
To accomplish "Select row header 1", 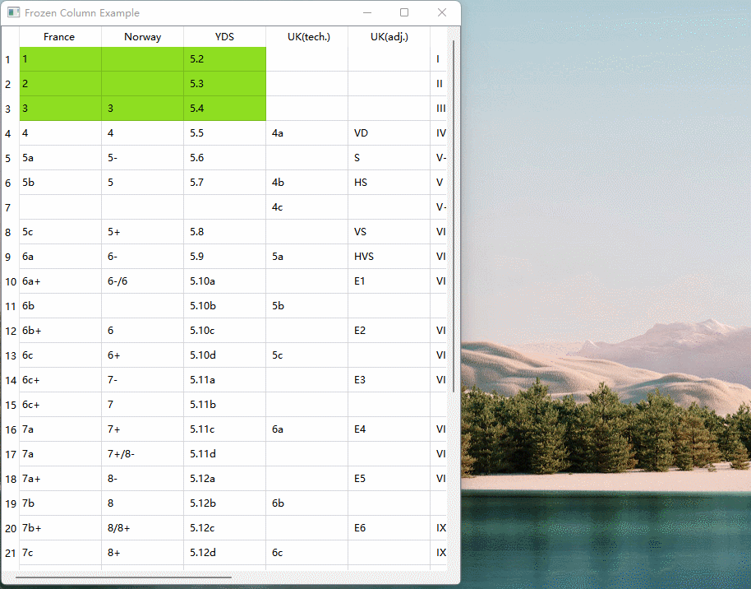I will 8,59.
